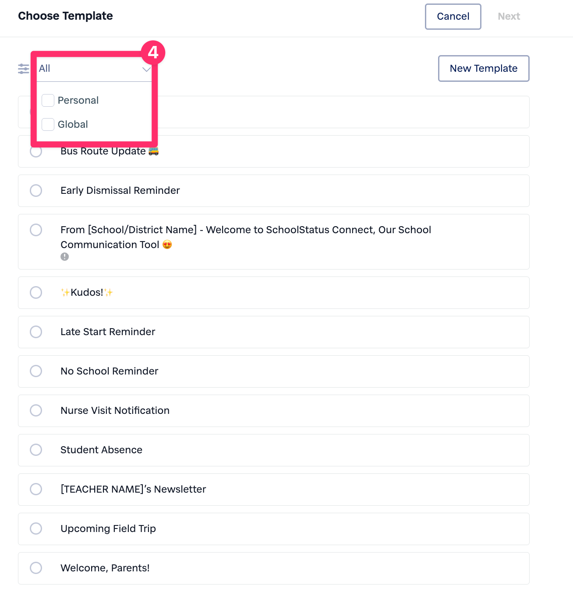This screenshot has height=609, width=573.
Task: Select the Welcome, Parents! radio button
Action: pyautogui.click(x=36, y=568)
